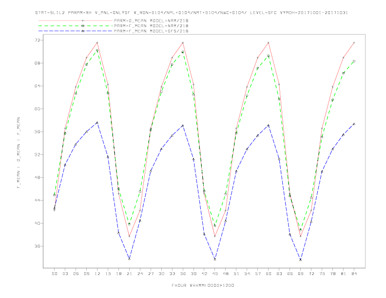Click x-axis forecast hour label 57

tap(258, 274)
